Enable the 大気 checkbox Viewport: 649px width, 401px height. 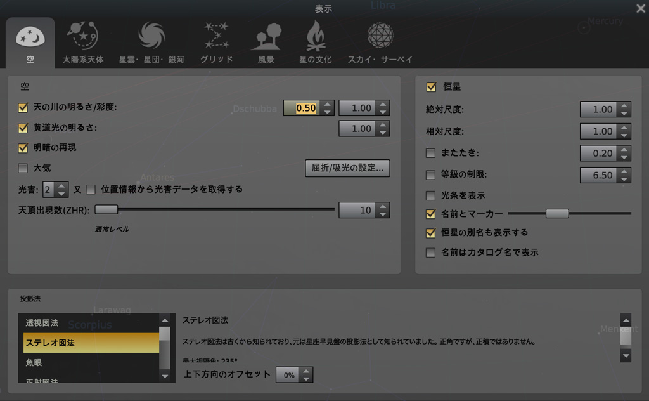(x=23, y=168)
